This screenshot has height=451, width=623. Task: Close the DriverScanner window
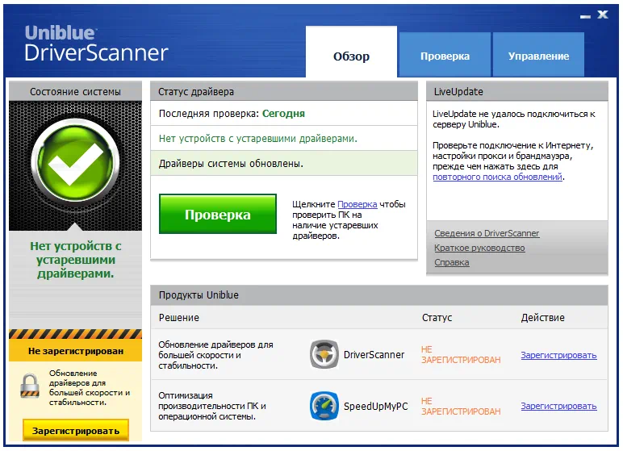603,15
